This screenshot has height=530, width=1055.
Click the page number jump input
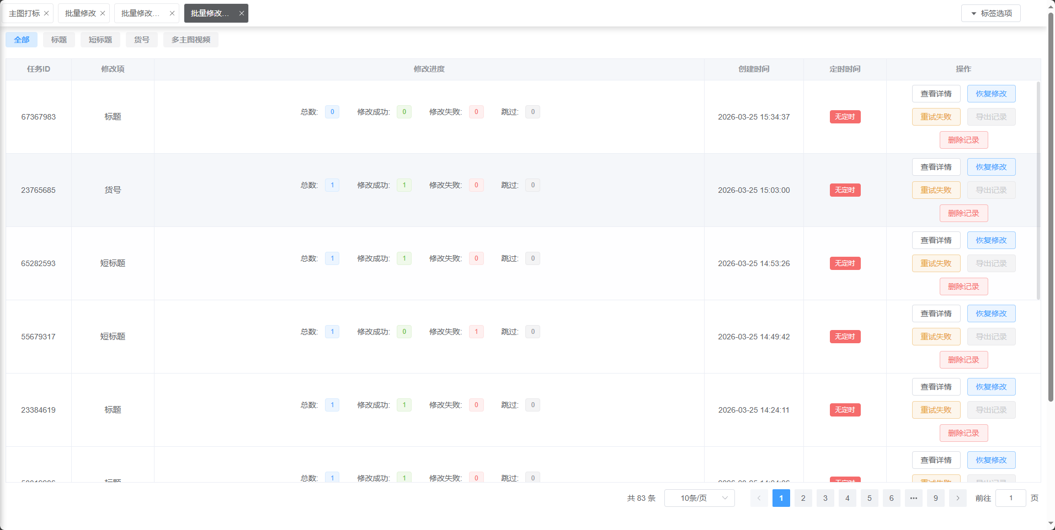[x=1010, y=498]
